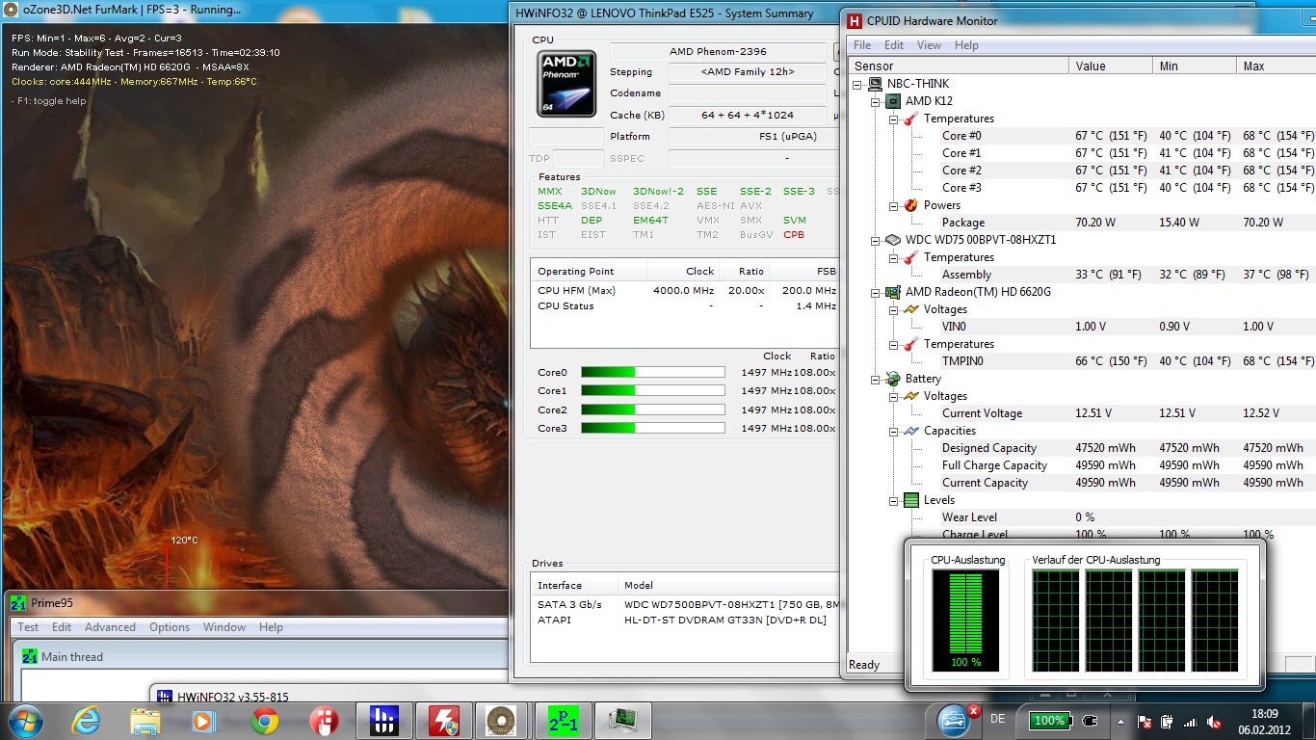Click the Prime95 Main thread window title
Screen dimensions: 1316x740
coord(72,657)
